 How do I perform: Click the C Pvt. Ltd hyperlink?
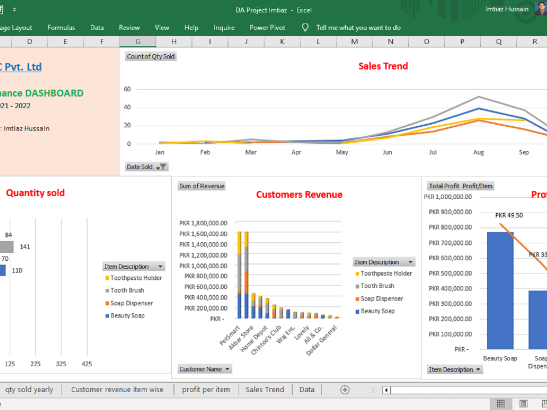point(20,67)
